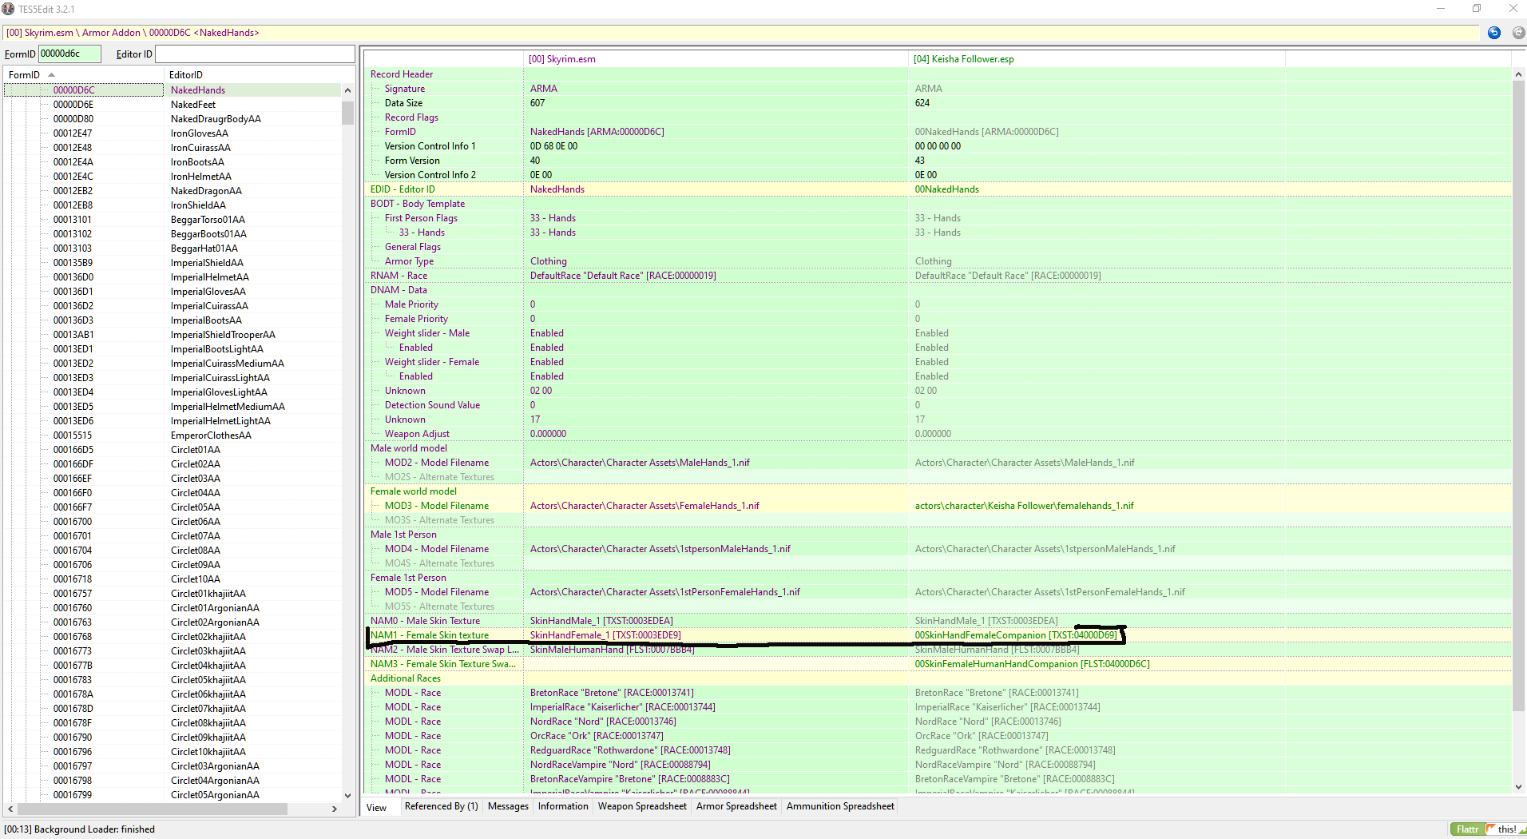Select the NakedDragonAA record row
Screen dimensions: 1527x839
tap(173, 191)
